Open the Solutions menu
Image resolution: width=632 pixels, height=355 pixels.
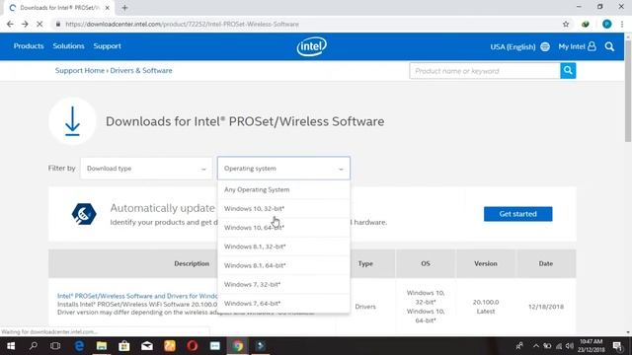(x=68, y=46)
